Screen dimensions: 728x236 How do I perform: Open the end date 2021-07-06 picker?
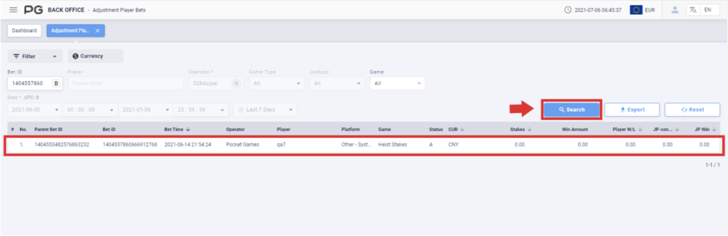point(146,110)
